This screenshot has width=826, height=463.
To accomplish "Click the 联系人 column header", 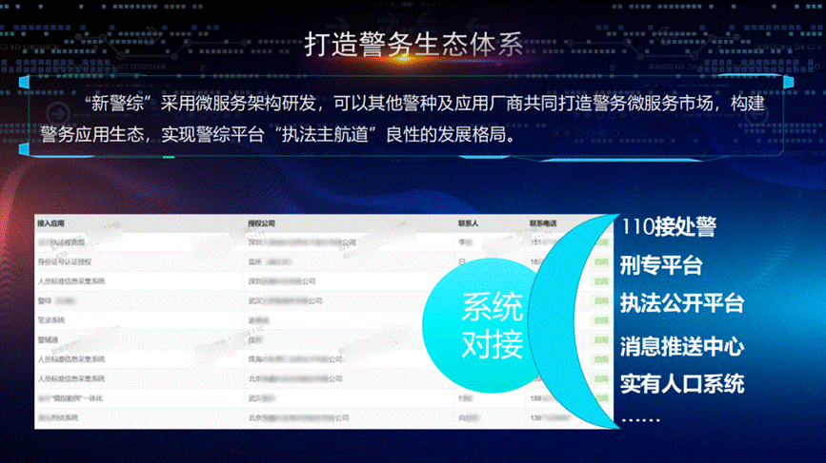I will (468, 224).
